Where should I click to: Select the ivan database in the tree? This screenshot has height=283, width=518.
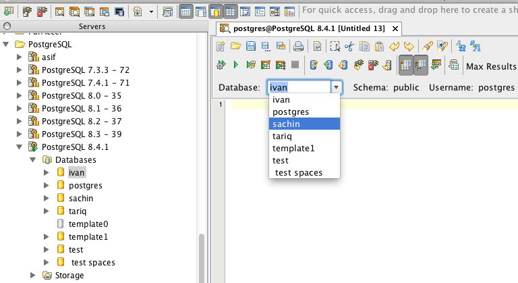(76, 172)
